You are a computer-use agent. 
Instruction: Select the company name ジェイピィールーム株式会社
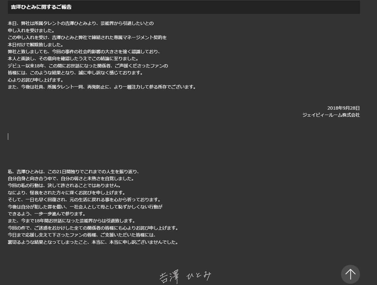point(331,115)
